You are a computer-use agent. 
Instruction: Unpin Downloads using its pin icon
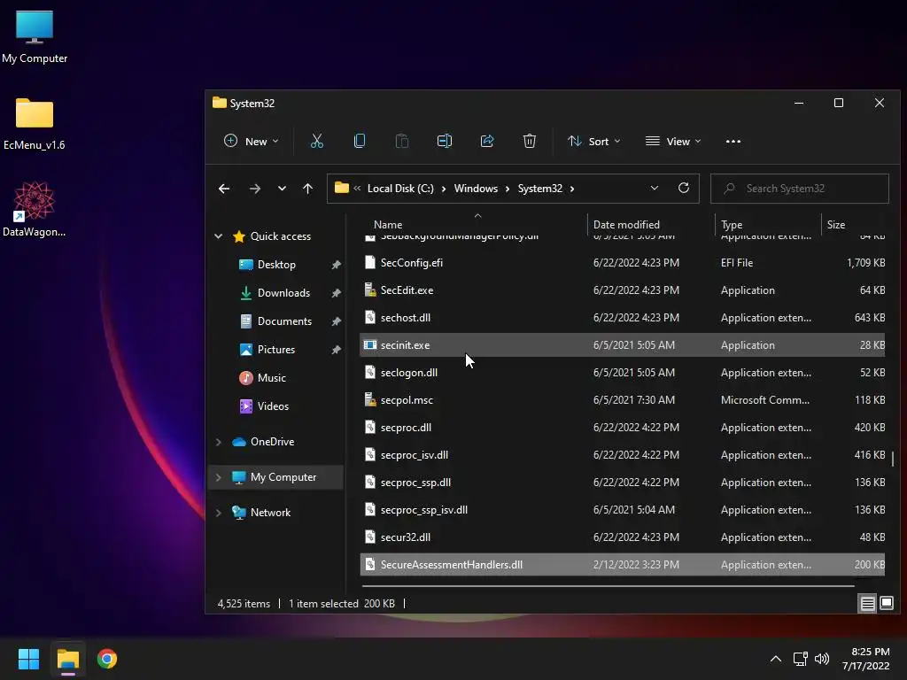click(x=336, y=293)
